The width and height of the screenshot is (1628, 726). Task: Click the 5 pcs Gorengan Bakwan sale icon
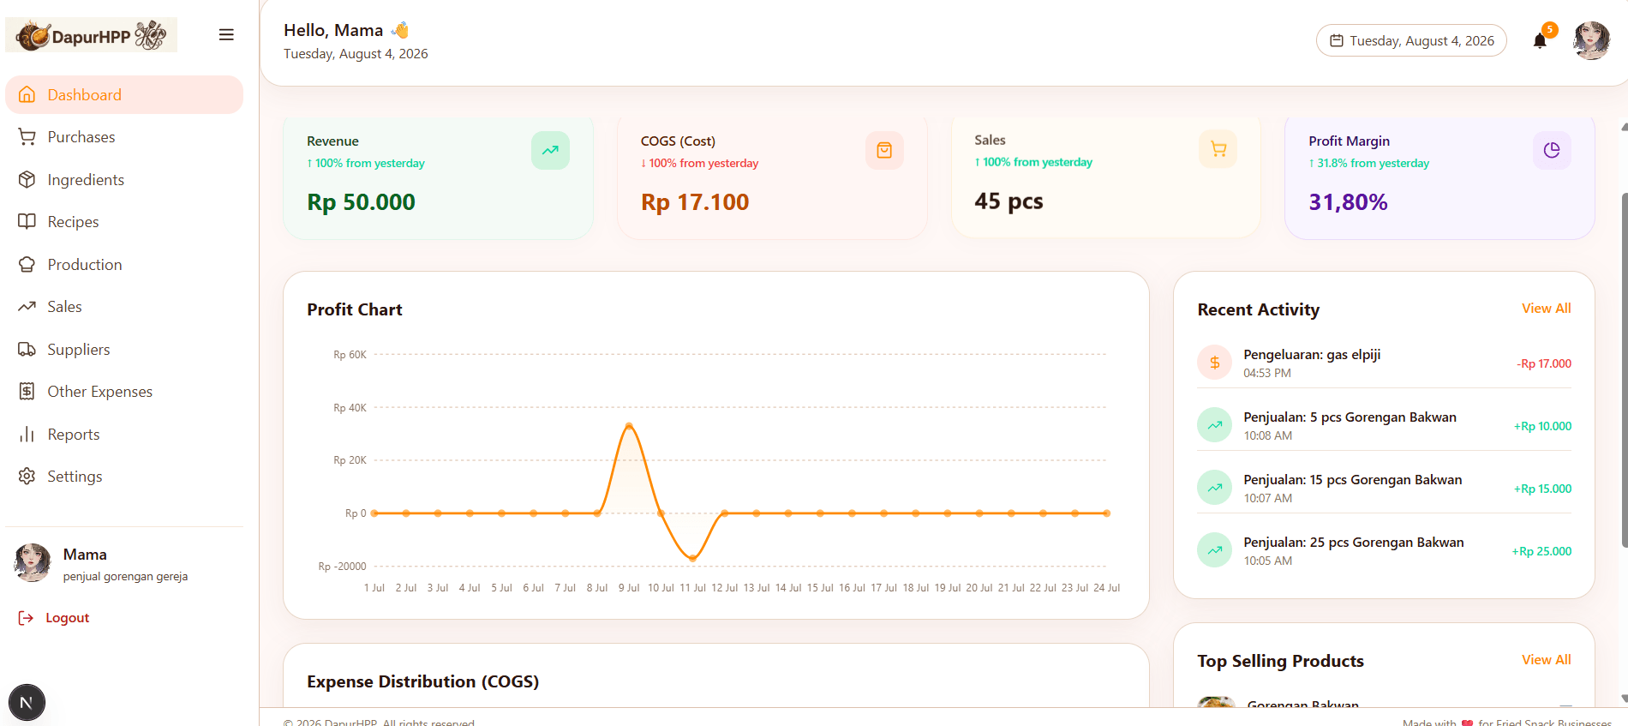click(x=1215, y=425)
